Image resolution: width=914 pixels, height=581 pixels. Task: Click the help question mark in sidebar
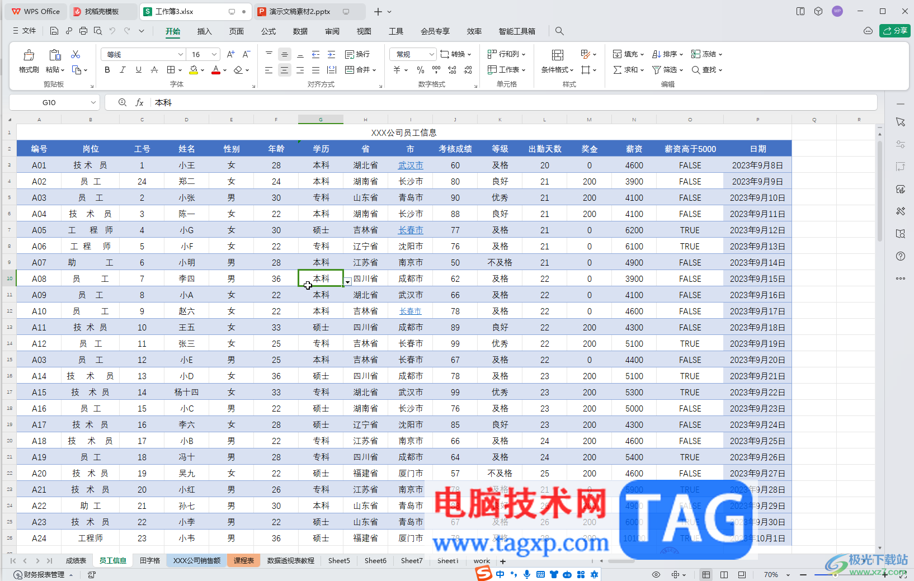click(x=901, y=256)
